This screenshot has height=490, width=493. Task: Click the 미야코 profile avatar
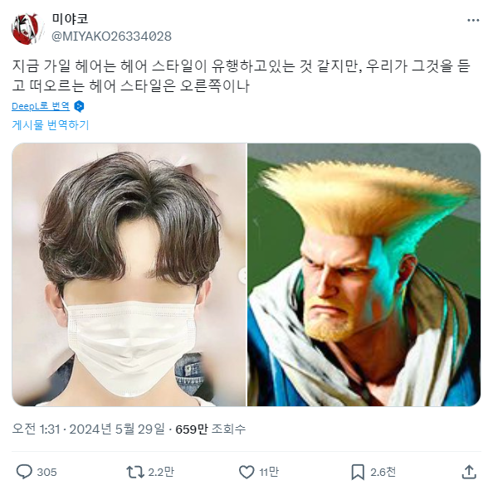[x=26, y=29]
